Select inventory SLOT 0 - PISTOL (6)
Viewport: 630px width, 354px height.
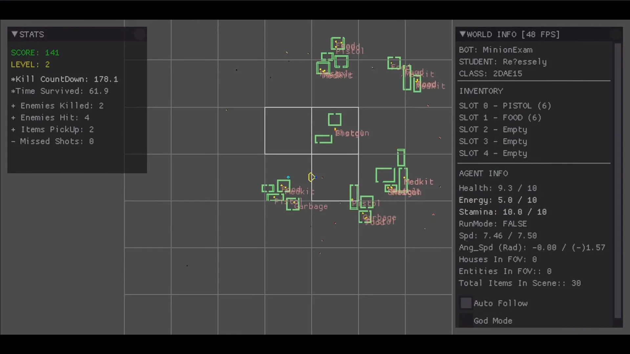[x=505, y=106]
